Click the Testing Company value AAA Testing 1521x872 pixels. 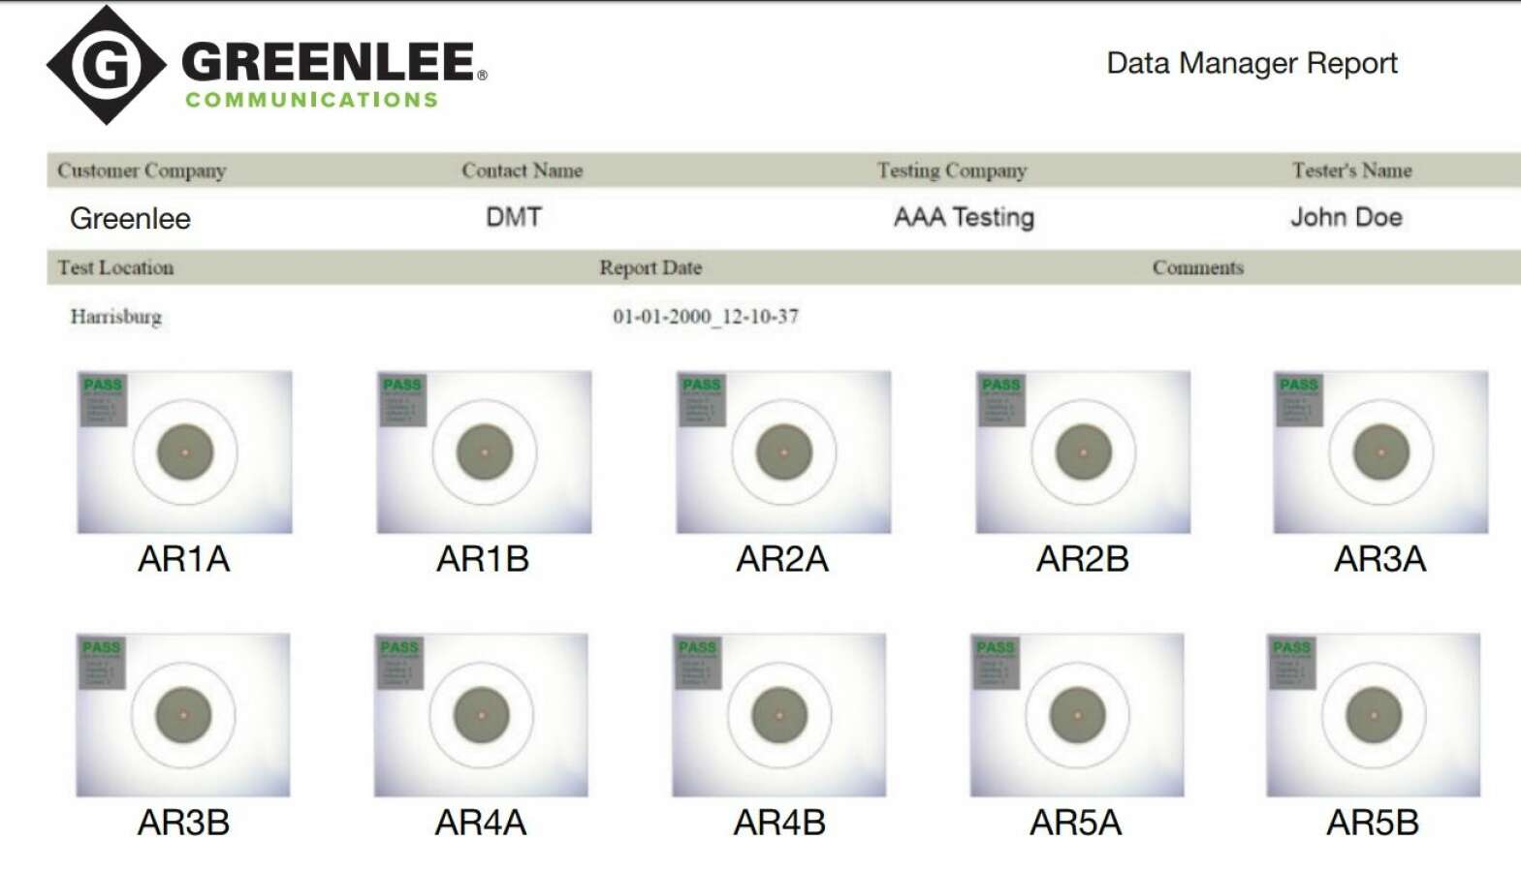point(964,217)
